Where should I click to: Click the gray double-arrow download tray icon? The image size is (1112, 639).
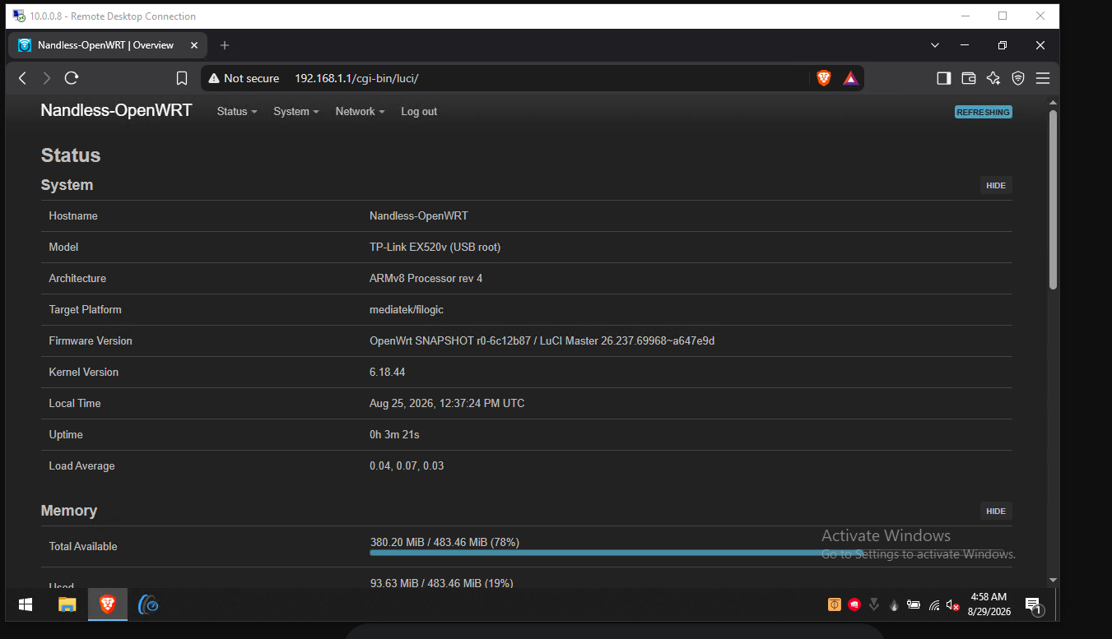[x=874, y=605]
